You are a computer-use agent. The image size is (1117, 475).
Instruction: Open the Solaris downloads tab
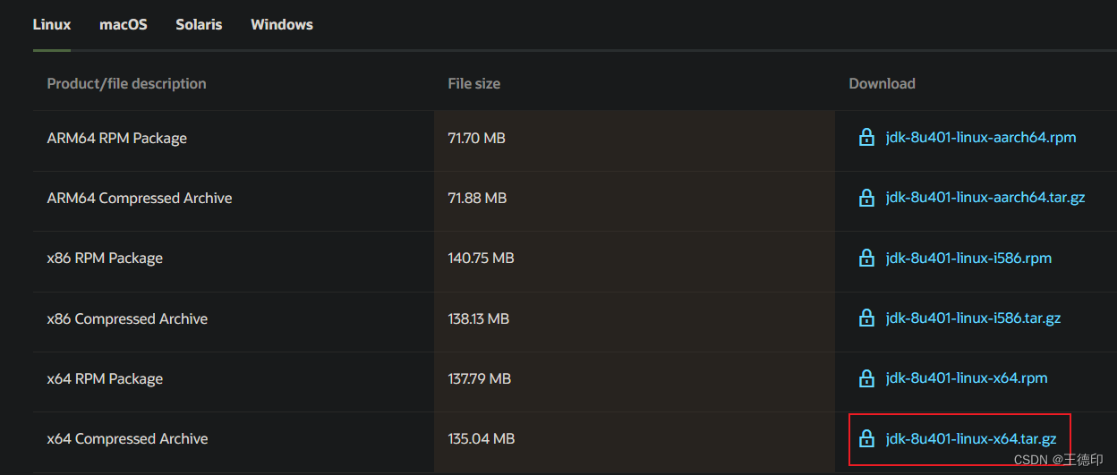coord(199,24)
